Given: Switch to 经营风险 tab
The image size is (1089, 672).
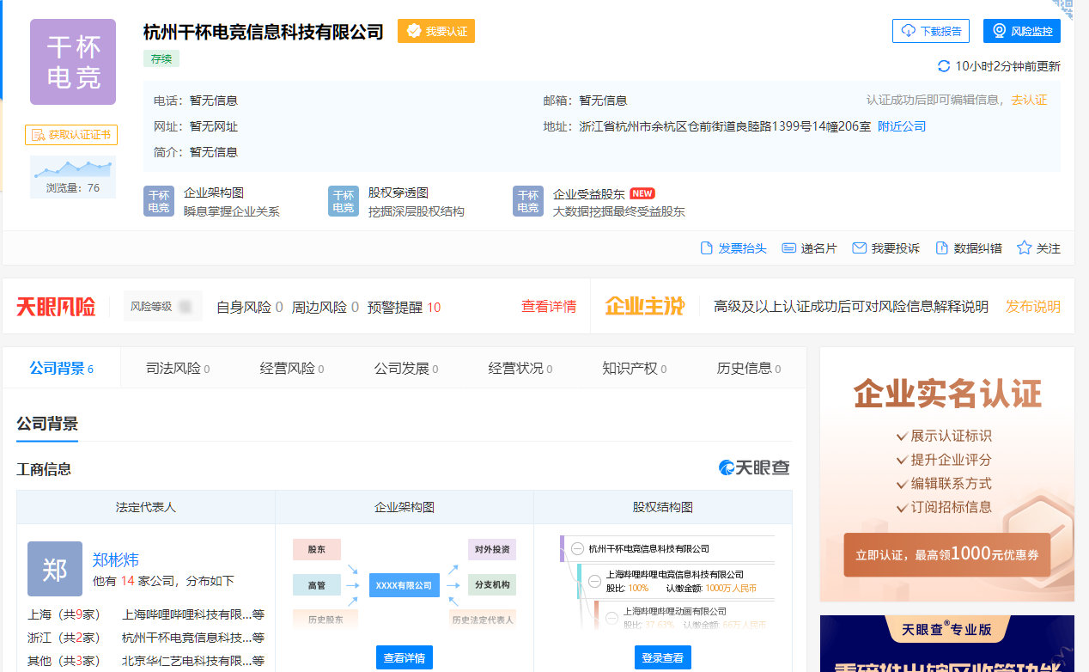Looking at the screenshot, I should pos(292,369).
